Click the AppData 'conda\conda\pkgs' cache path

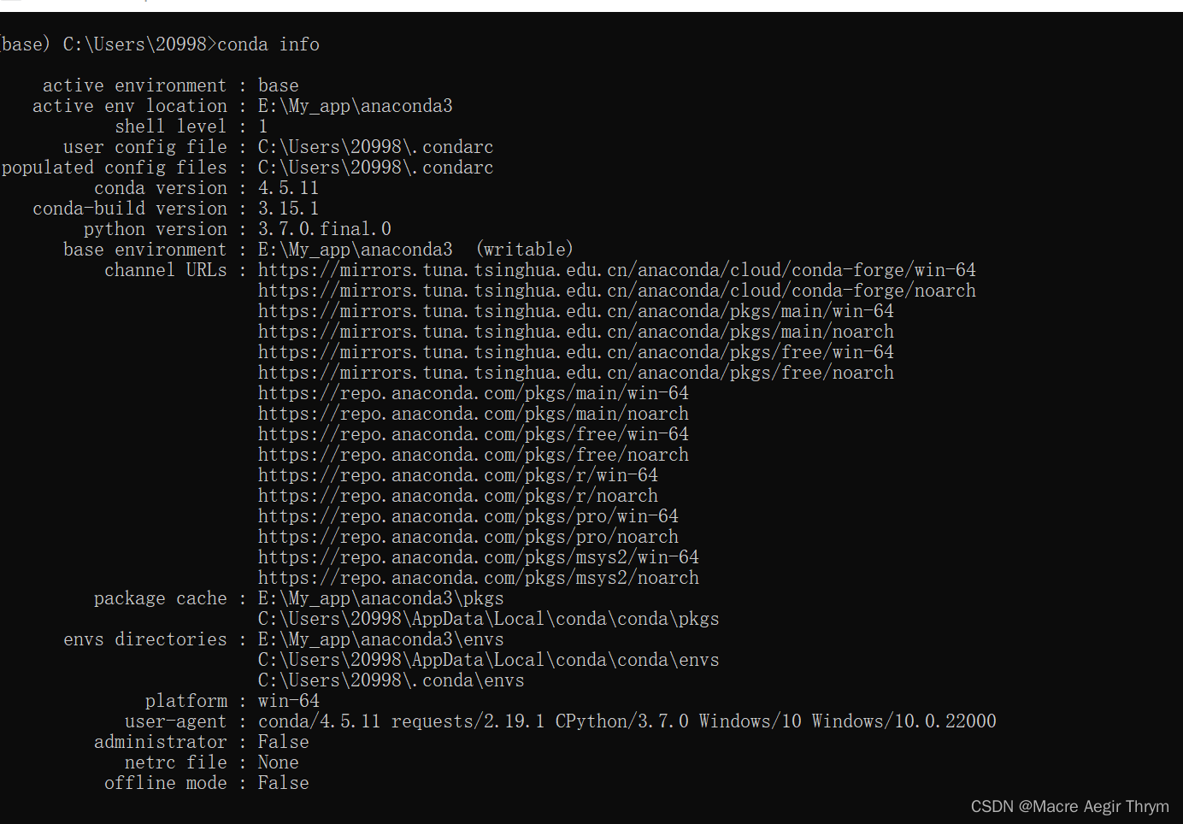[489, 619]
